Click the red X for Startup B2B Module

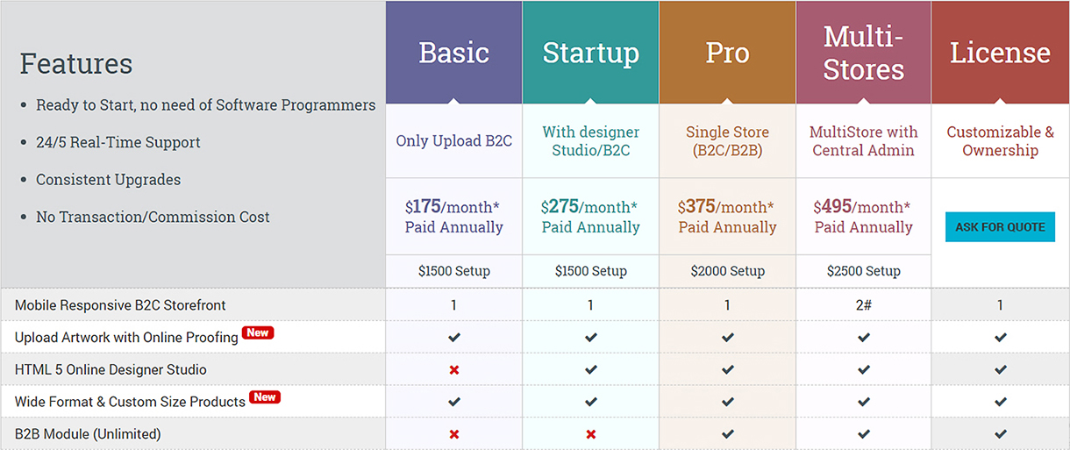[x=591, y=434]
